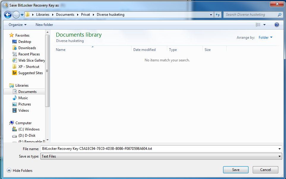Click the Save button
Screen dimensions: 286x179
[236, 170]
